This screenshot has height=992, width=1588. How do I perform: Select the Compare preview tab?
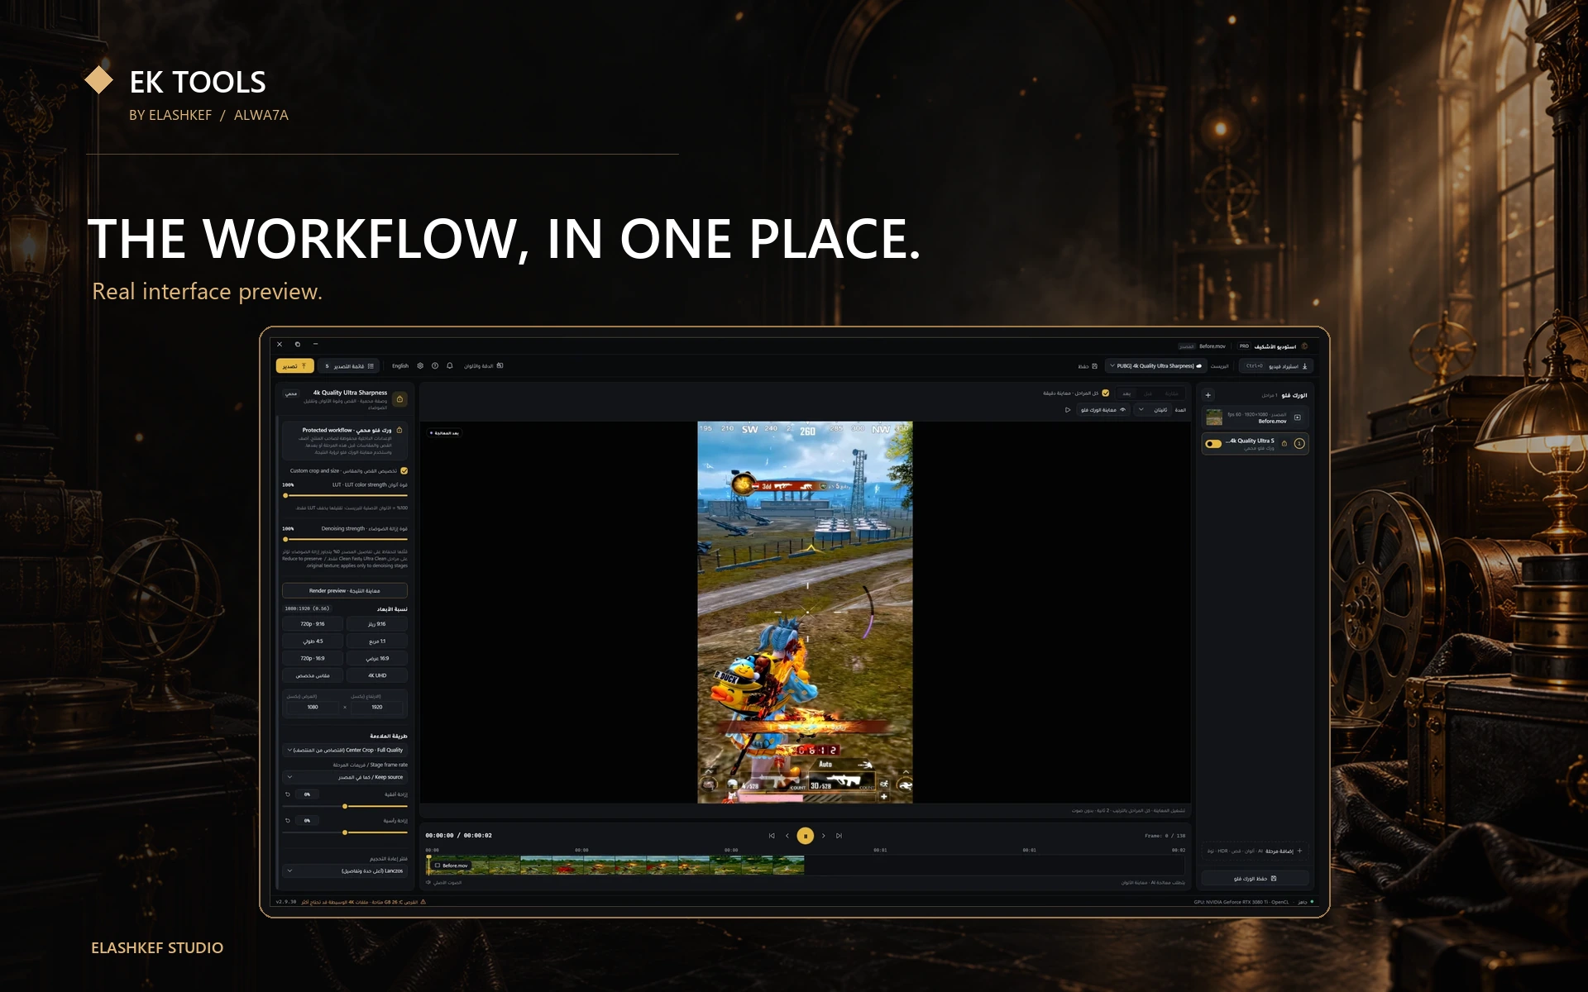(1171, 393)
